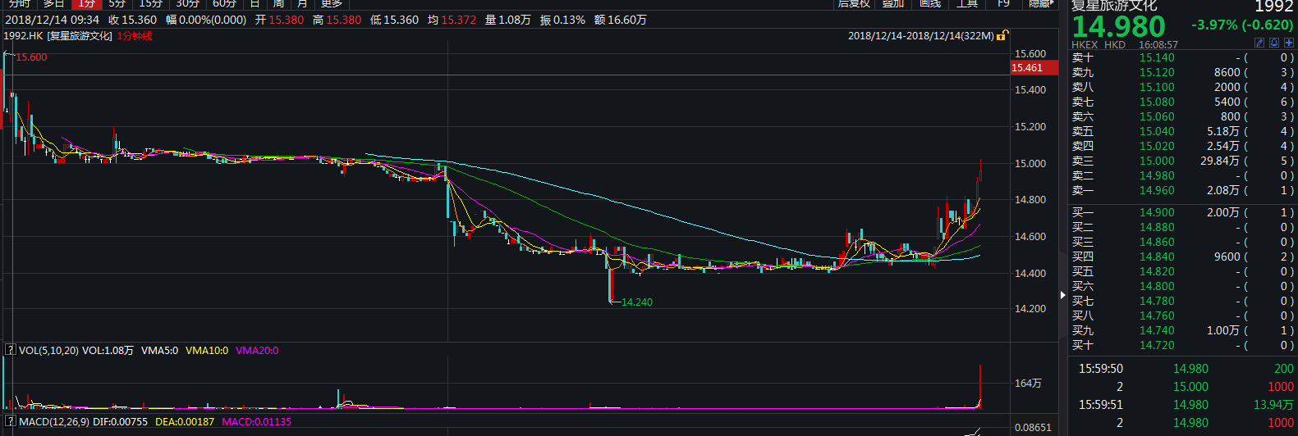
Task: Select the 5分 period tab
Action: click(118, 4)
